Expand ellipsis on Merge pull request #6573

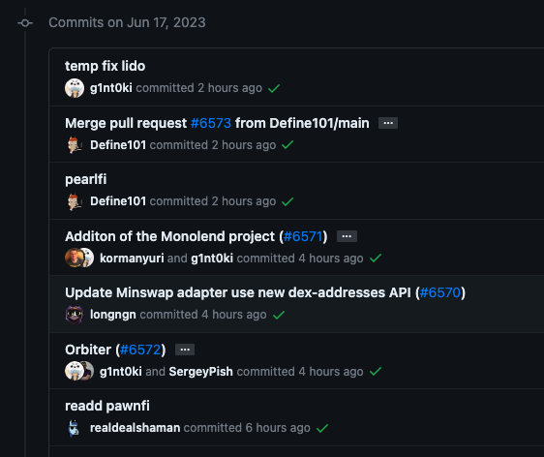388,123
